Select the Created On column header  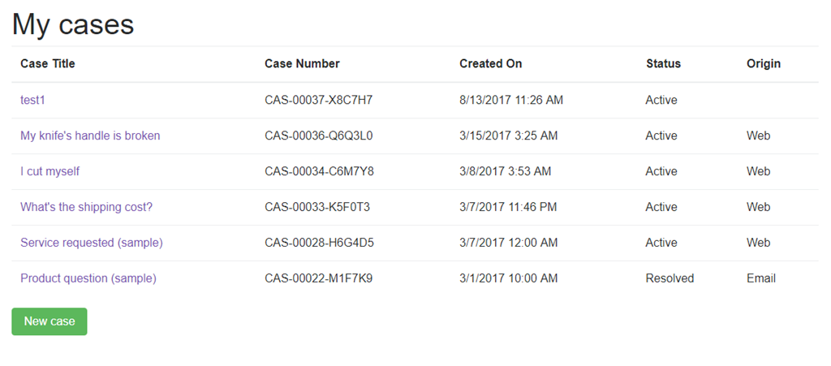[x=491, y=63]
